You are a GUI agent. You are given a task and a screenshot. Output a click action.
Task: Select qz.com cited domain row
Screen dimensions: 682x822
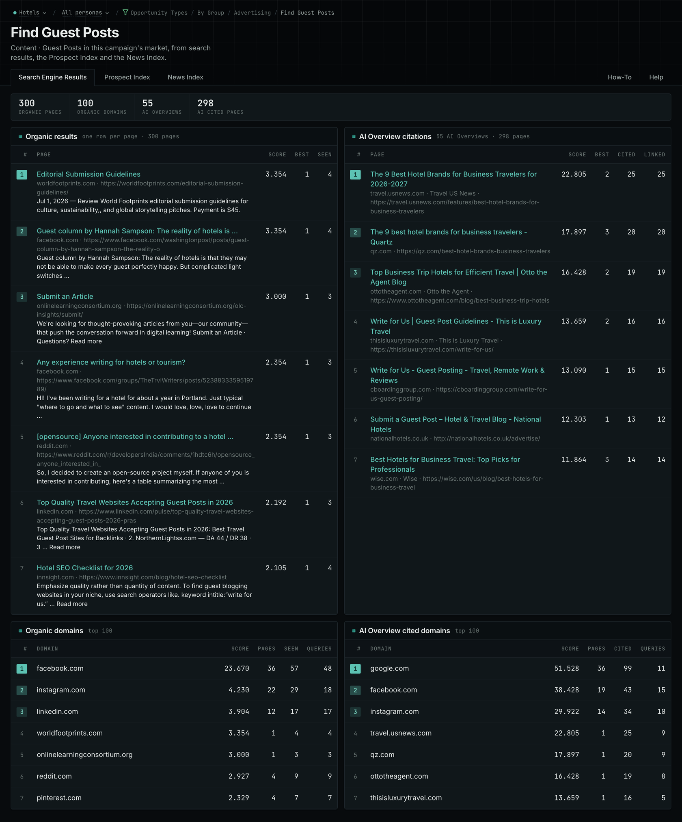tap(507, 755)
